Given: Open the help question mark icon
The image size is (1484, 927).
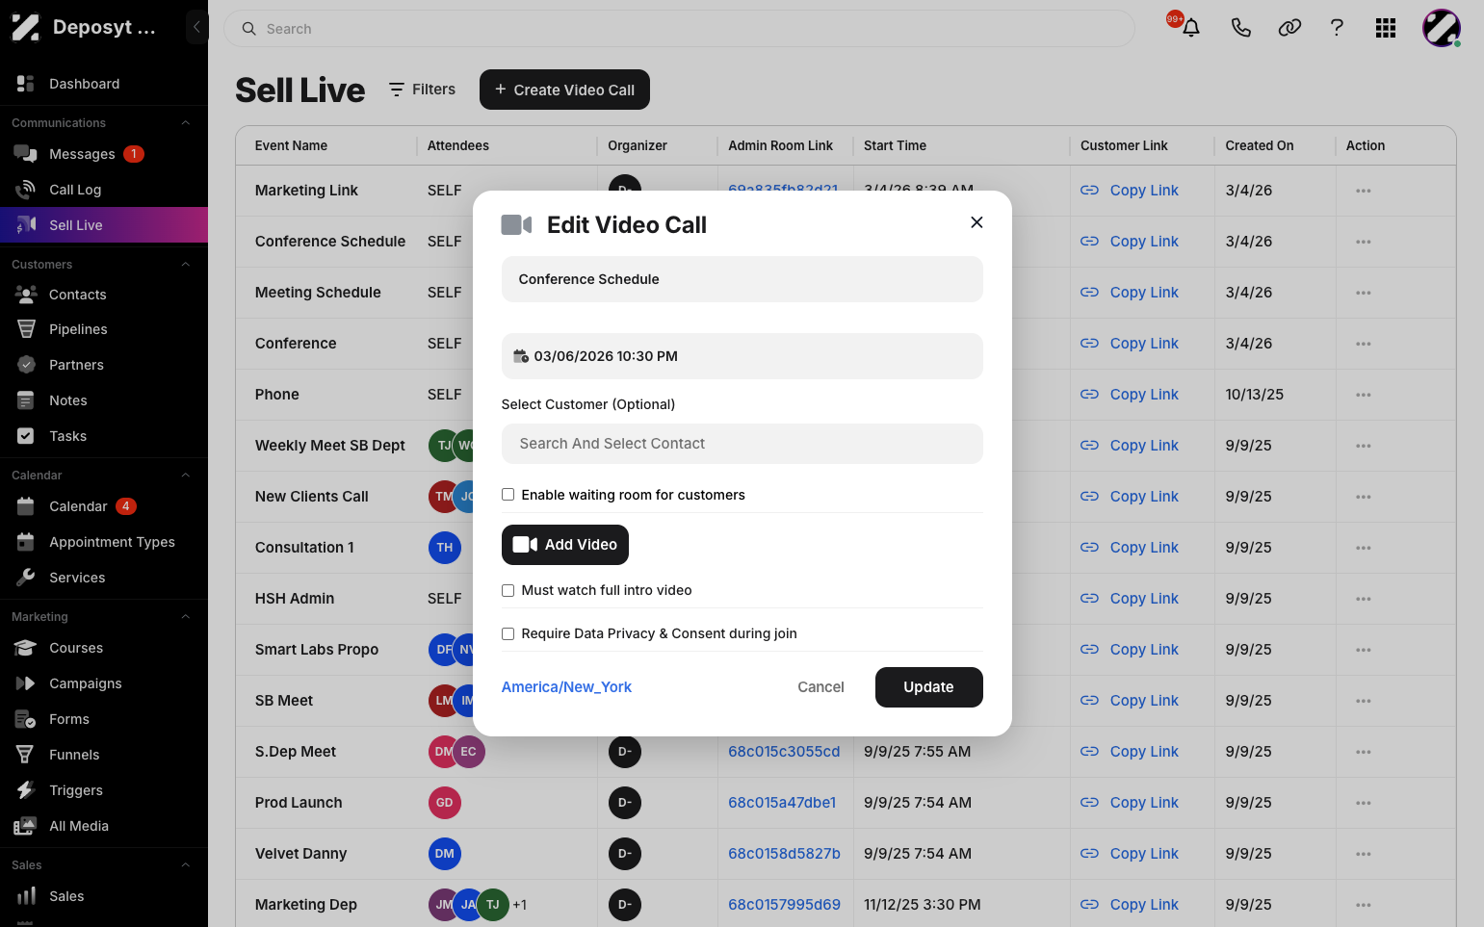Looking at the screenshot, I should tap(1337, 28).
